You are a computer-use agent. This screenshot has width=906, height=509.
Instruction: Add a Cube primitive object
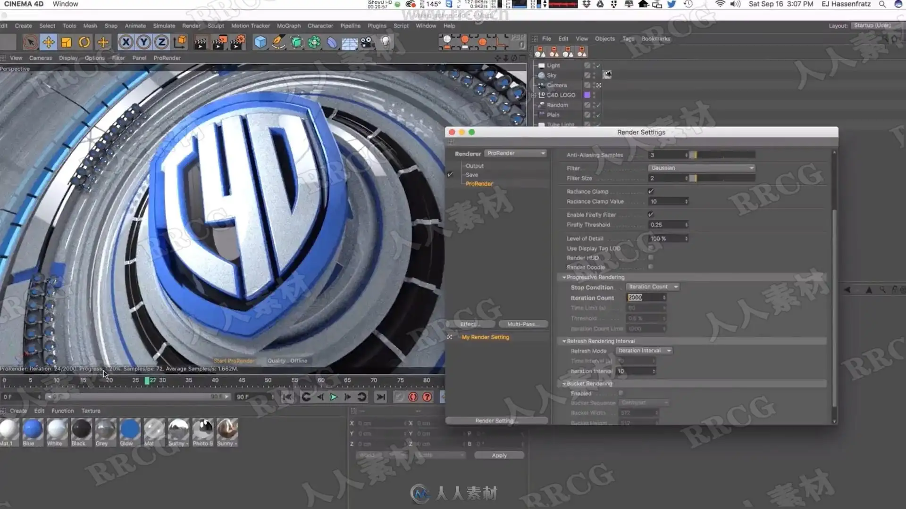(x=260, y=42)
